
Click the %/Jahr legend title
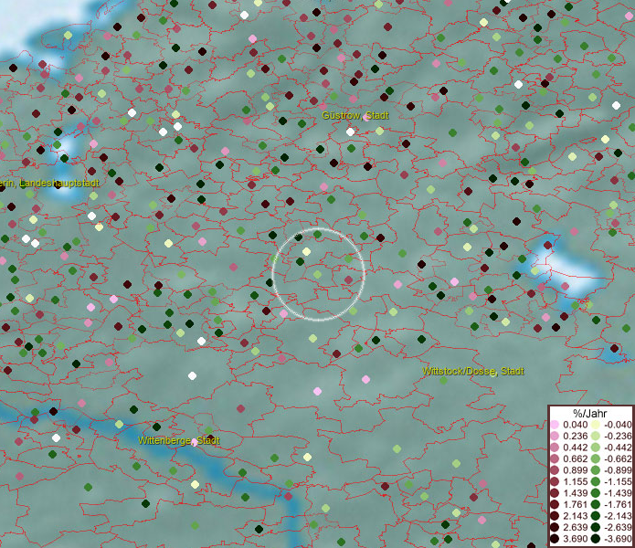pyautogui.click(x=589, y=413)
